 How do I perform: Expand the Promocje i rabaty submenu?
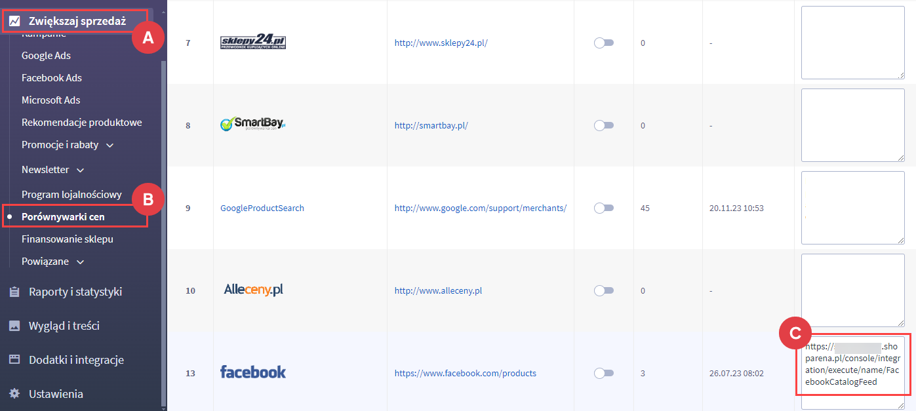110,145
